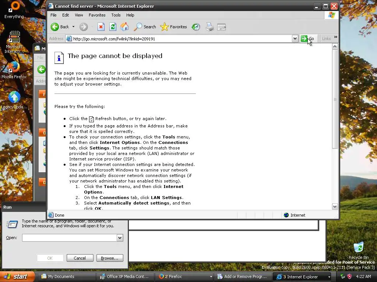377x282 pixels.
Task: Click the Windows flag logo in IE
Action: [332, 15]
